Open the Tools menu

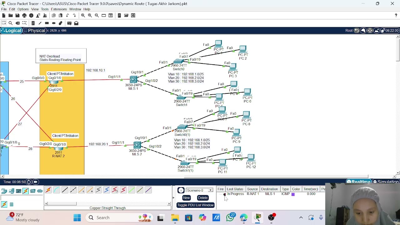[x=45, y=9]
